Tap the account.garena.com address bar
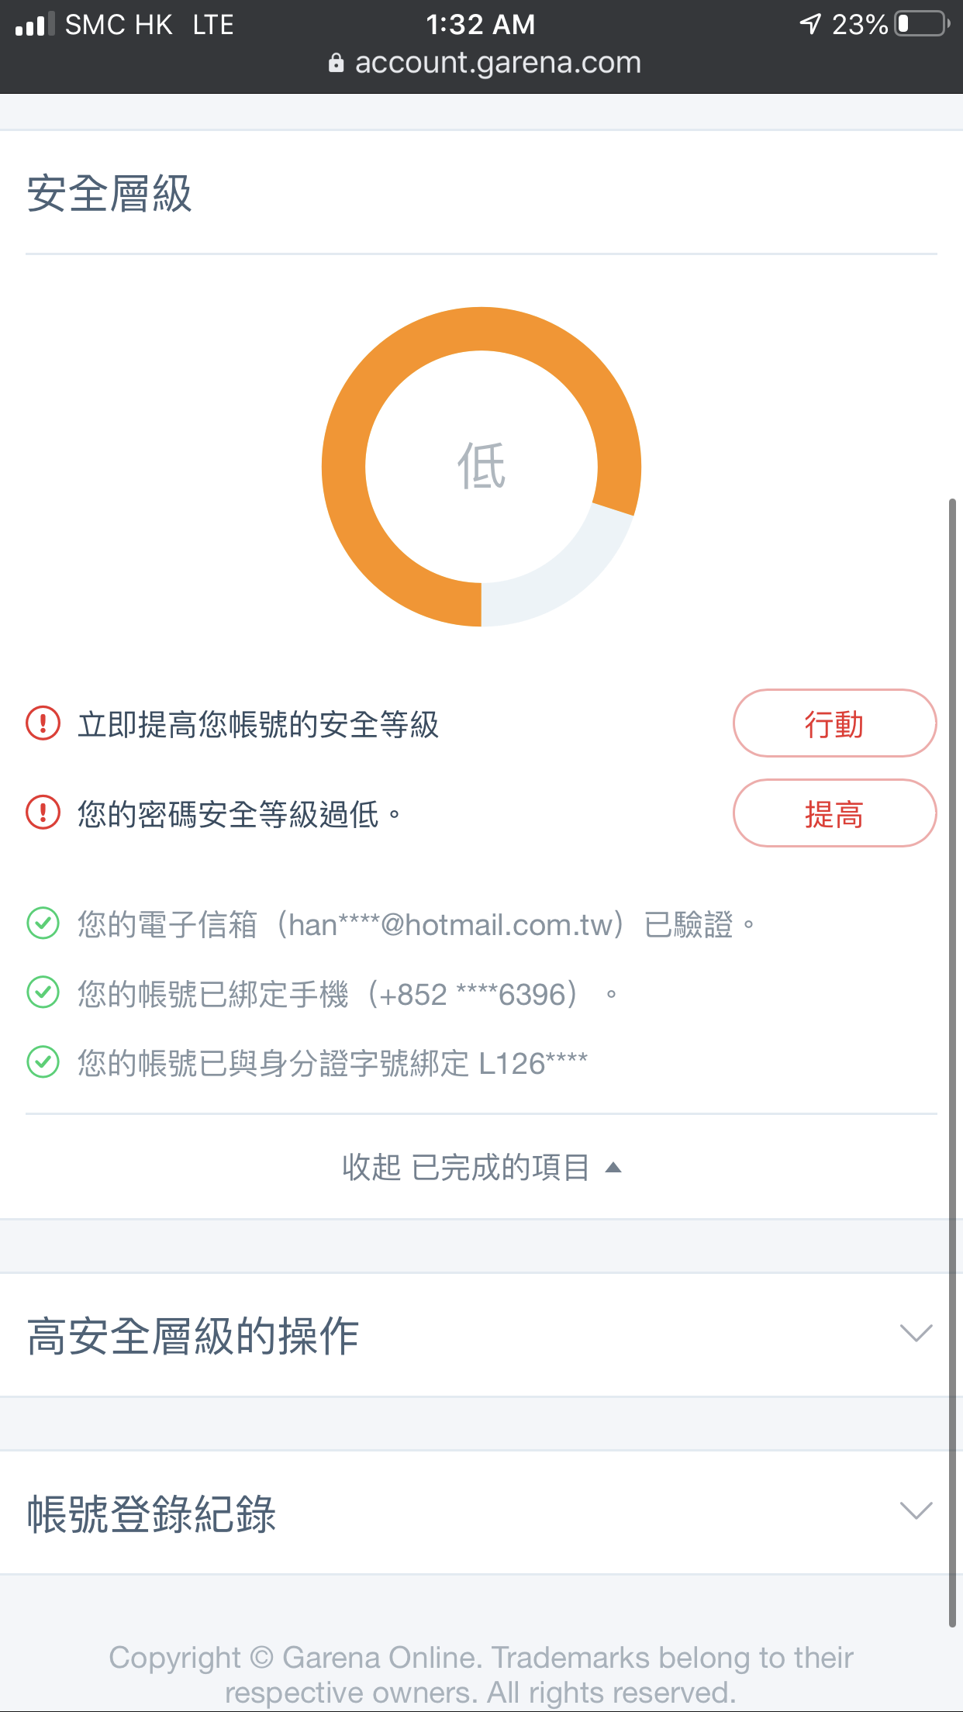Viewport: 963px width, 1712px height. [485, 63]
